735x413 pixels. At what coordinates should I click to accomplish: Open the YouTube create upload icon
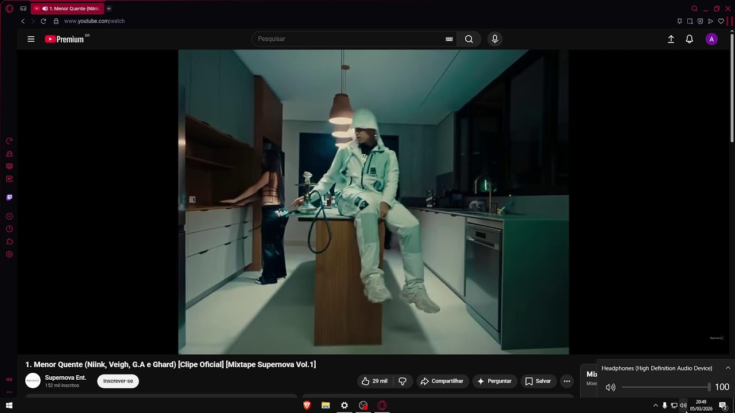[671, 39]
